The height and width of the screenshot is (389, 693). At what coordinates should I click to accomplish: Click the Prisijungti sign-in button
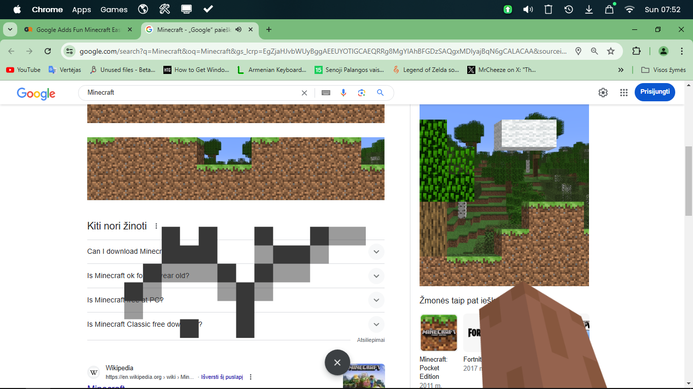click(654, 92)
